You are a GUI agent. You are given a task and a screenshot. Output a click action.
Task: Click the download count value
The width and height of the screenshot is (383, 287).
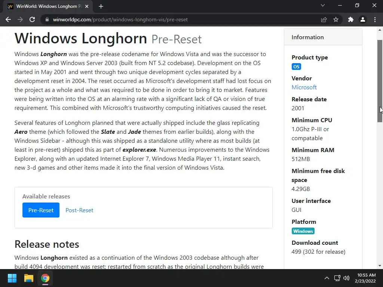(318, 251)
